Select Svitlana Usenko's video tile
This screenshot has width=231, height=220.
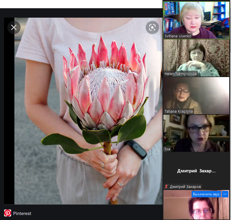[196, 20]
